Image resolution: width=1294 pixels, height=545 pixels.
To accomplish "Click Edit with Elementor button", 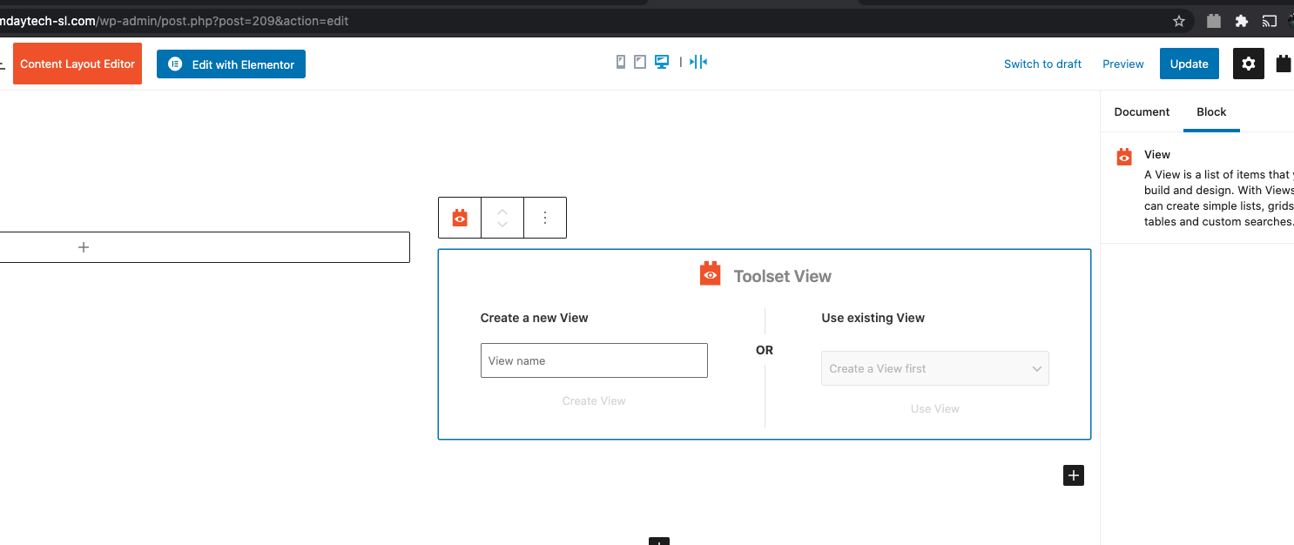I will pyautogui.click(x=231, y=64).
